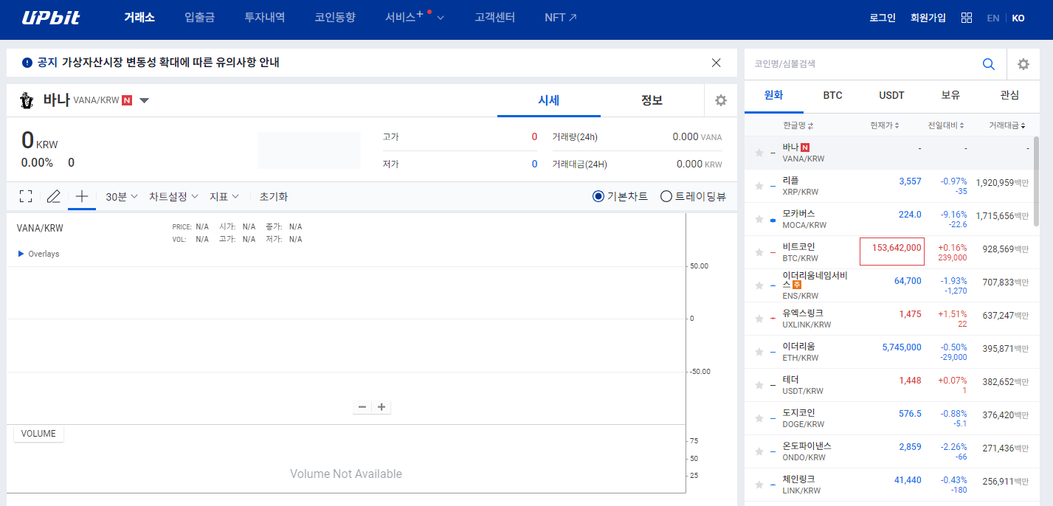Open the coin search magnifier icon

988,64
